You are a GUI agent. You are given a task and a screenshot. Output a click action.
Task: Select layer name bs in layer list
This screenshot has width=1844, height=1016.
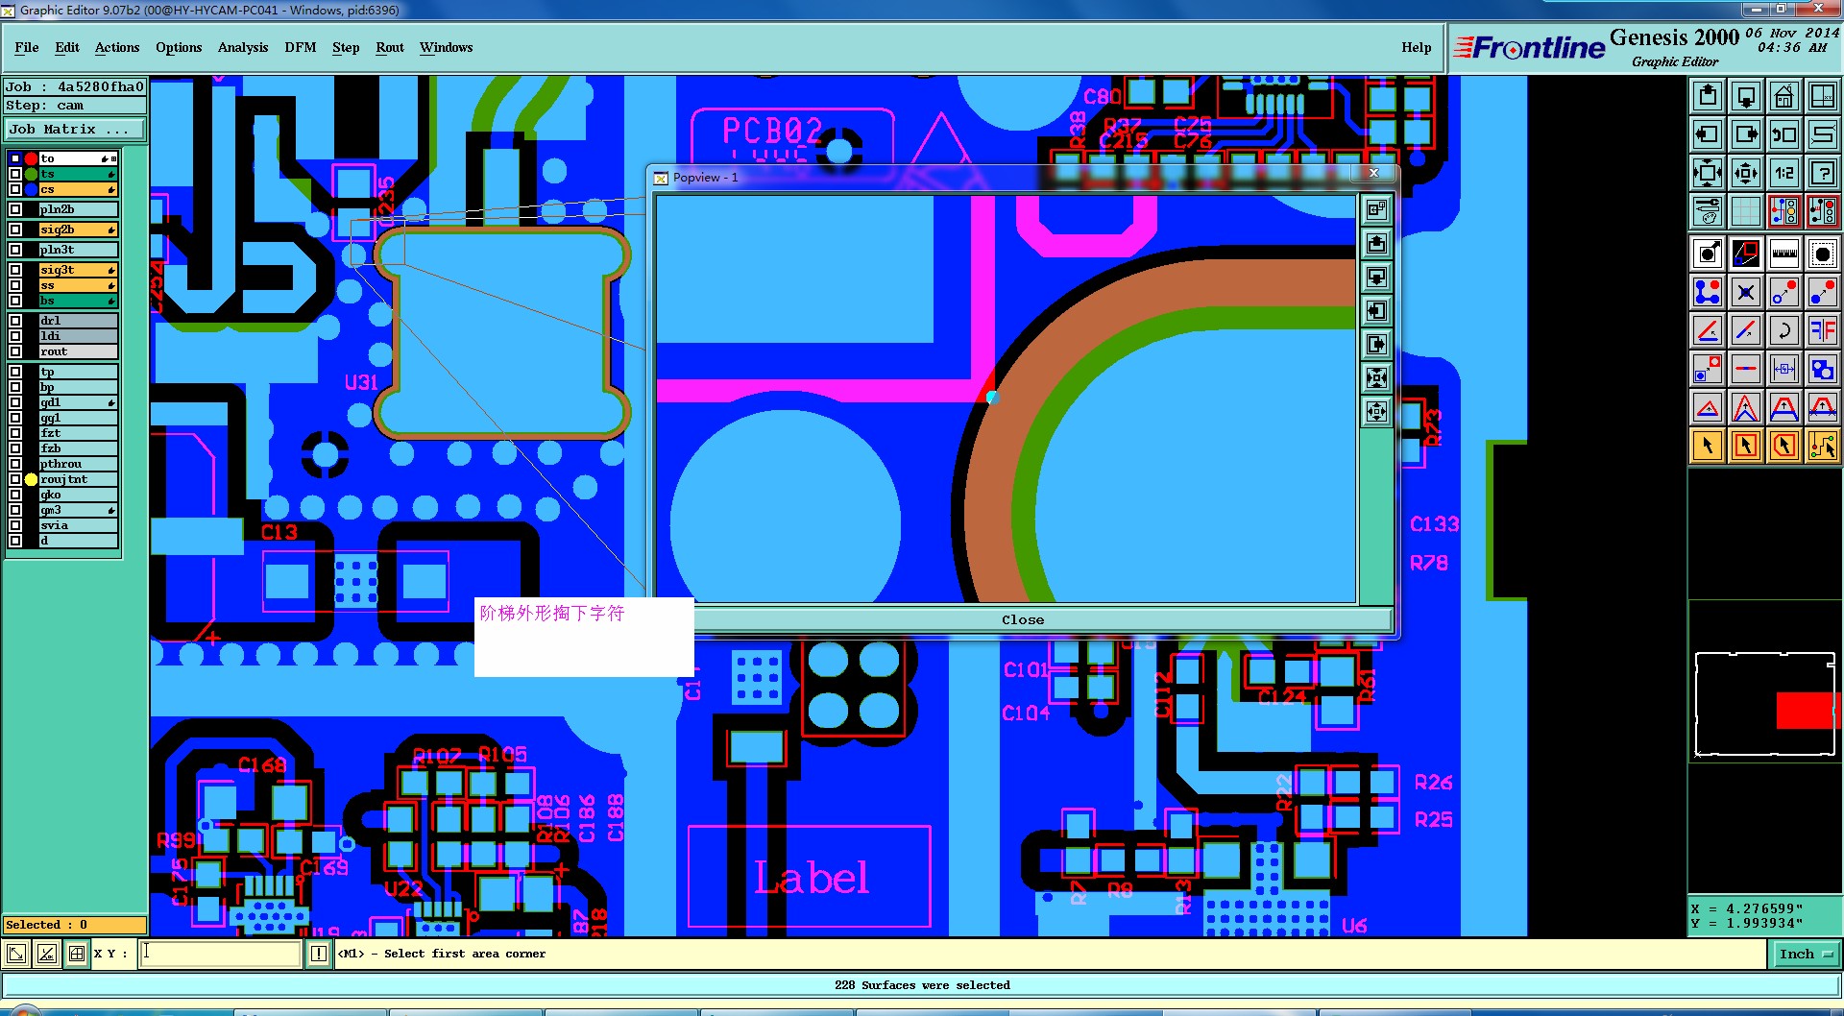79,301
